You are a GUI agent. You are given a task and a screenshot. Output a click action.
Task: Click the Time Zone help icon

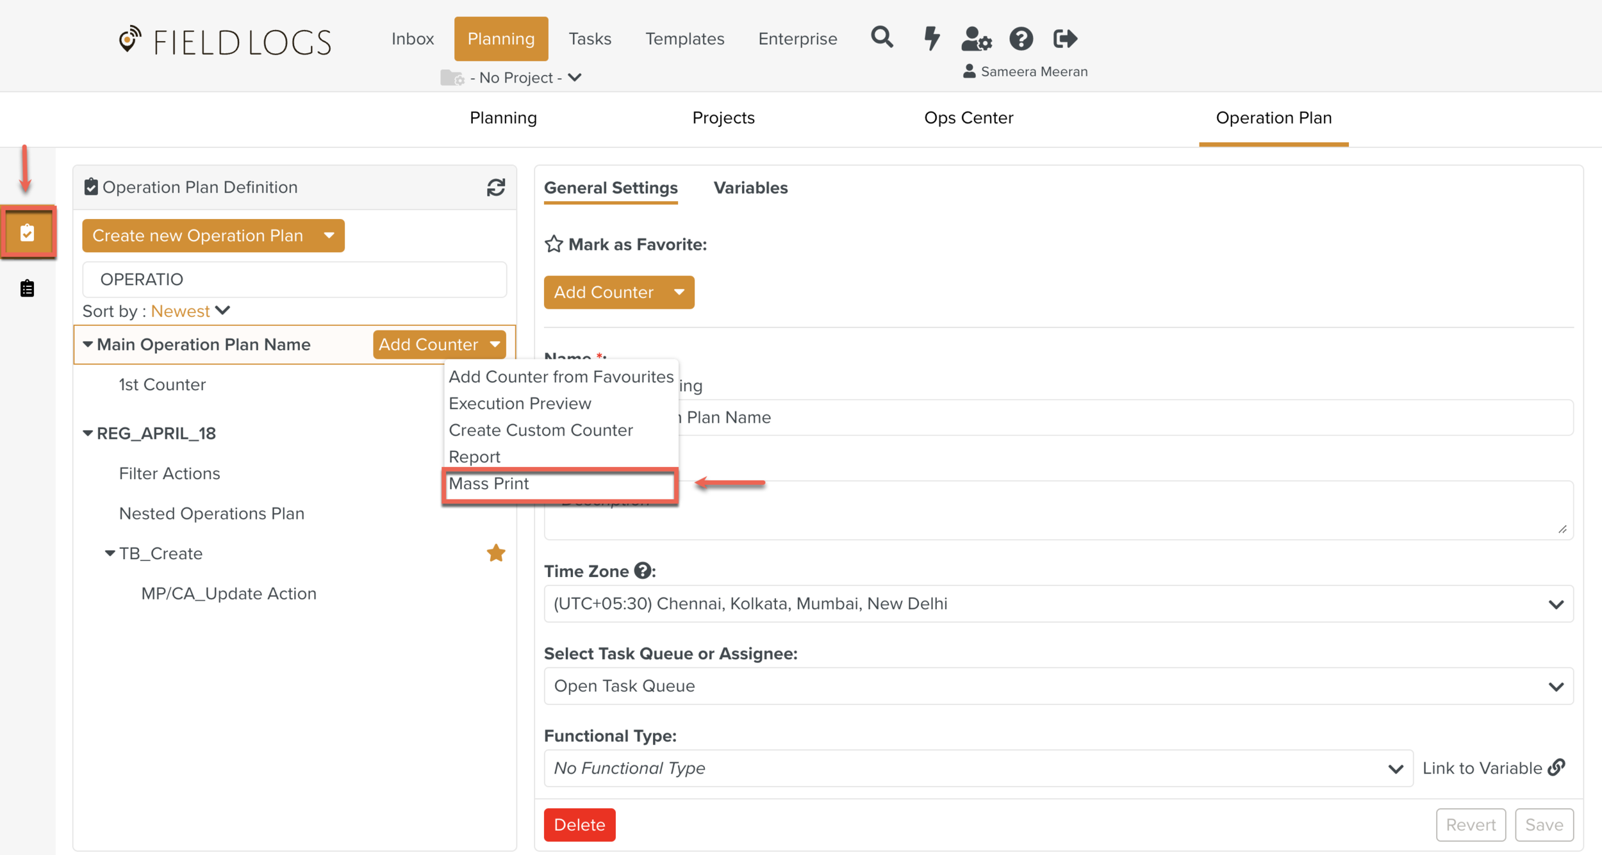[642, 571]
